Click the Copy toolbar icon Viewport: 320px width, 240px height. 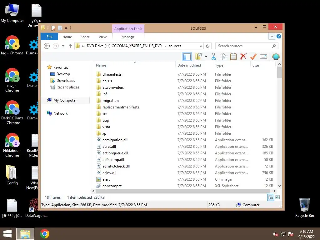[x=223, y=57]
